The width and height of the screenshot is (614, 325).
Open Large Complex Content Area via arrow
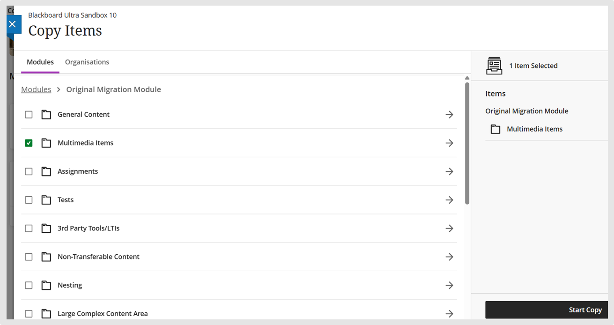click(x=449, y=314)
